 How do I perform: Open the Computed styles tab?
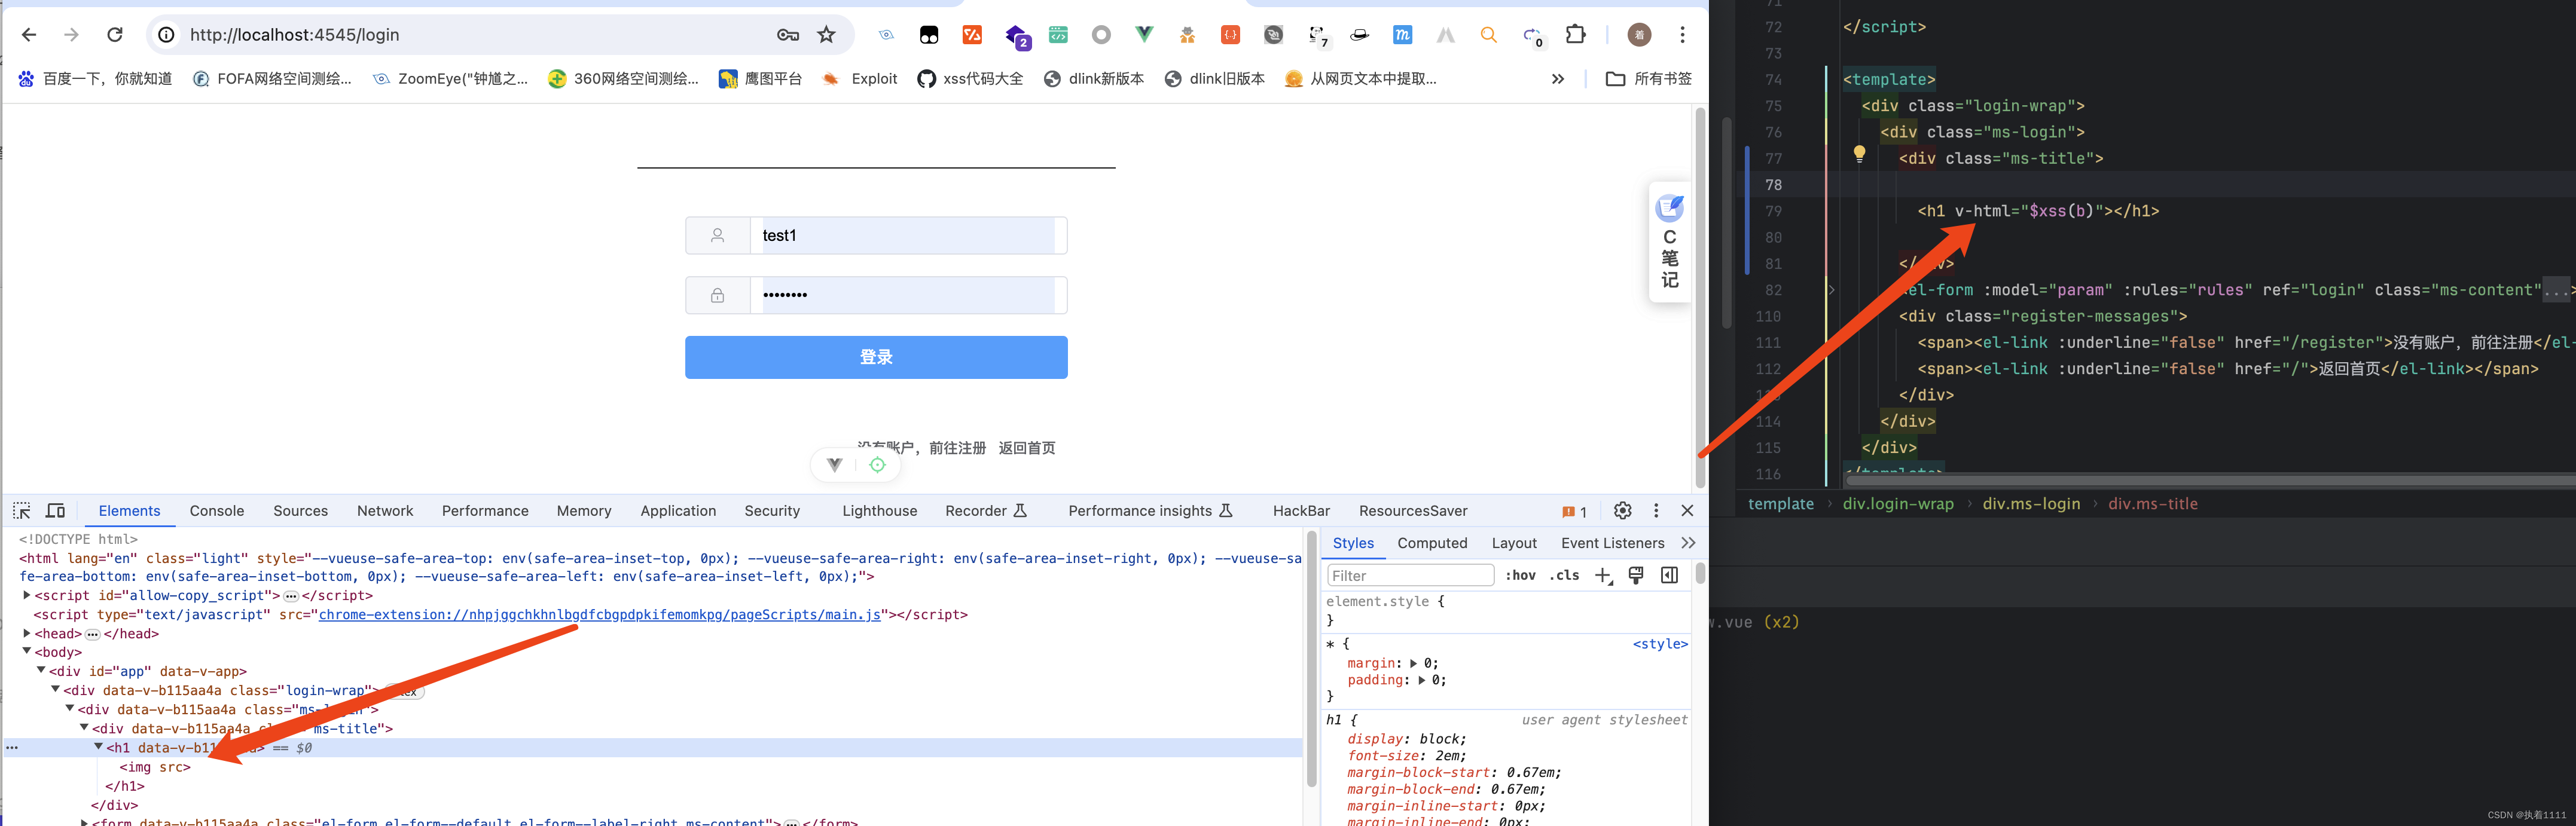[1432, 543]
